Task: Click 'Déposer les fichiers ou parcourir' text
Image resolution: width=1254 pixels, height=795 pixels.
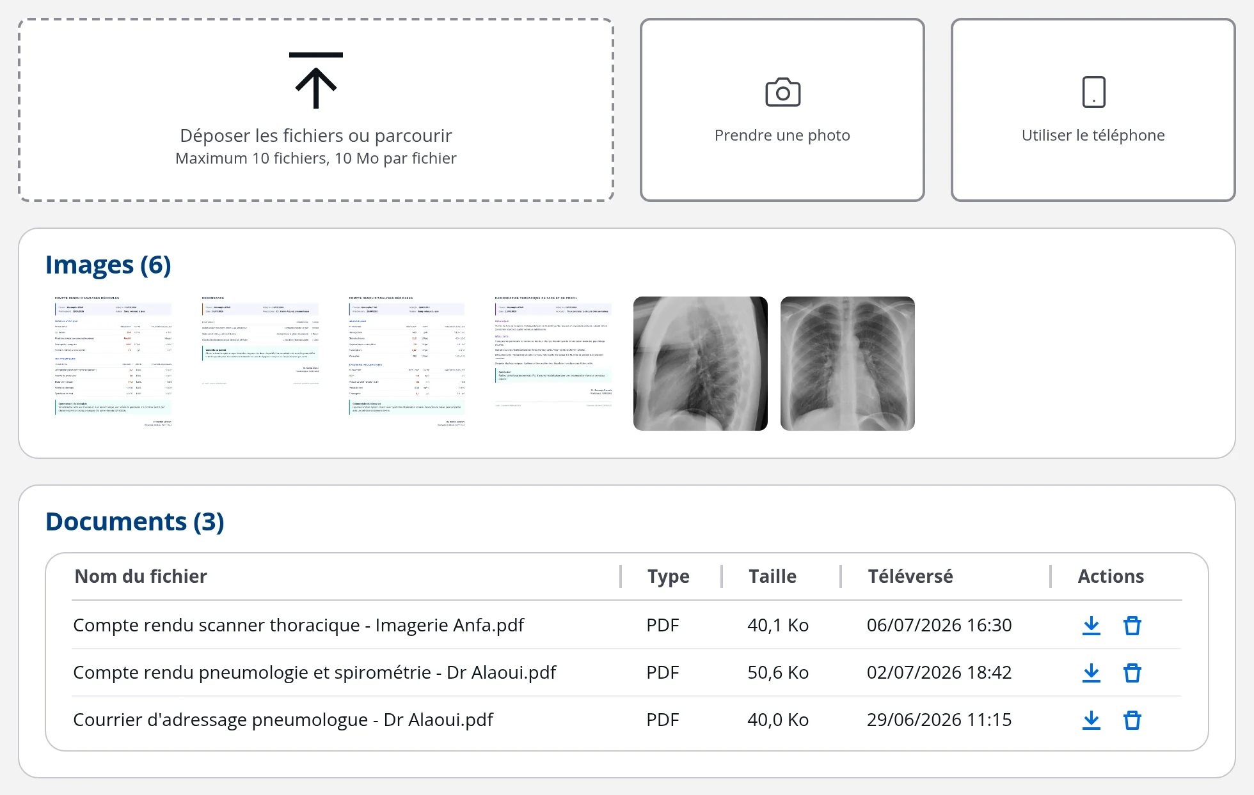Action: [x=316, y=135]
